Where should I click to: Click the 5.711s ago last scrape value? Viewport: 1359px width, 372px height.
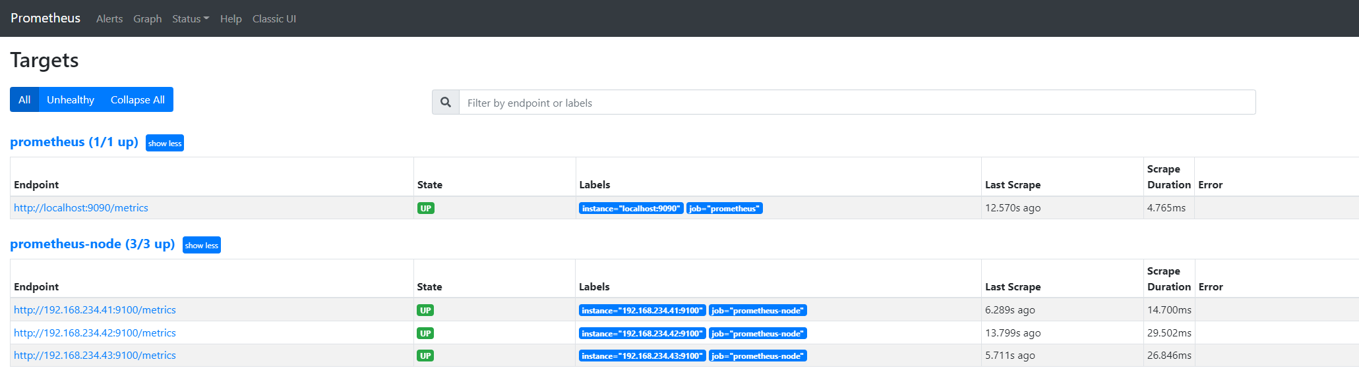(1010, 355)
